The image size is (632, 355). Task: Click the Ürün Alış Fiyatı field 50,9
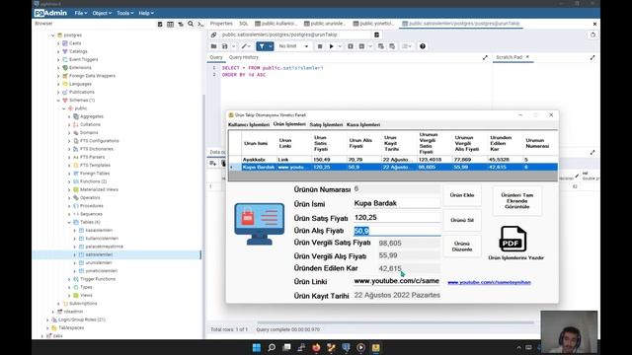pos(397,231)
